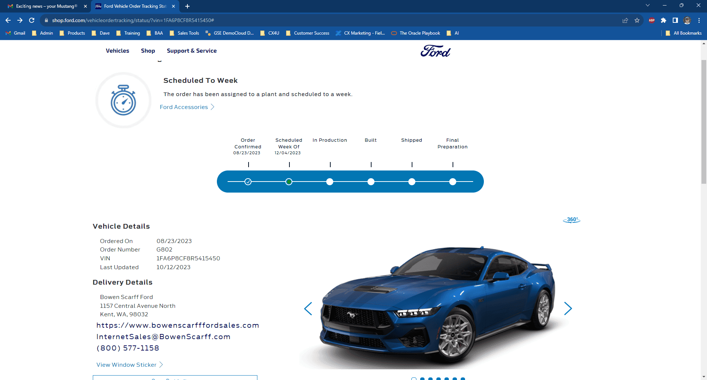Click the Final Preparation timeline marker
Screen dimensions: 707x380
(x=453, y=182)
